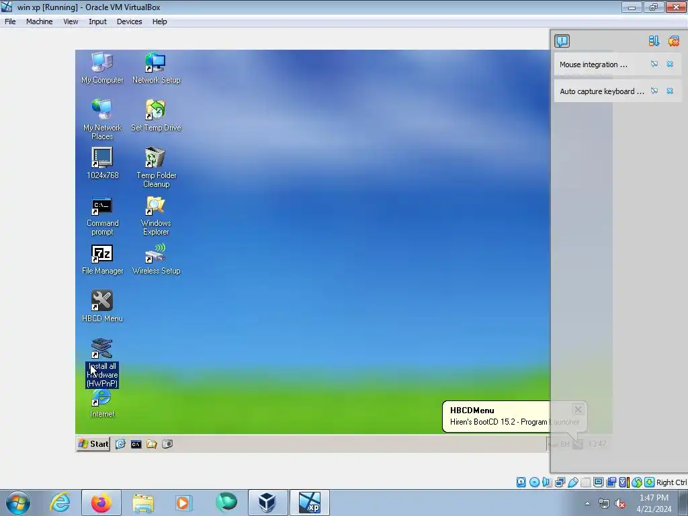Click shared folders indicator in status bar

click(585, 482)
